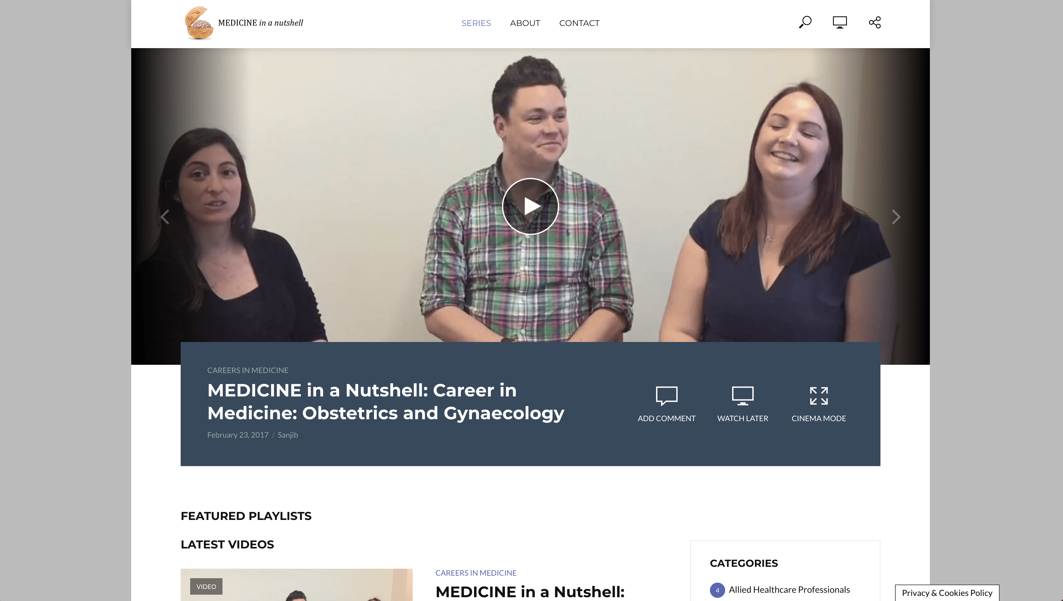Click the share icon in header

coord(875,22)
